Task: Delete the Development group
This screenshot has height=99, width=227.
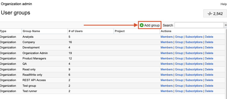Action: 209,47
